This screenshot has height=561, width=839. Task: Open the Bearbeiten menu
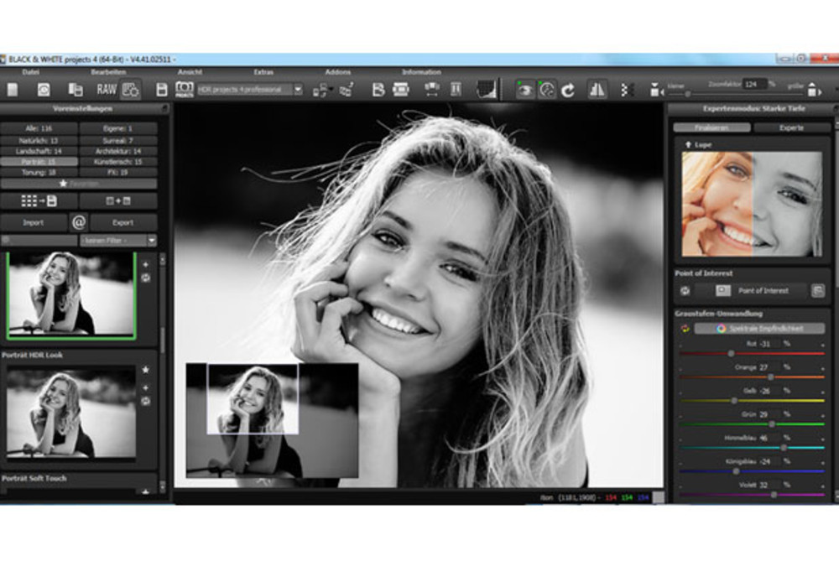pos(102,72)
